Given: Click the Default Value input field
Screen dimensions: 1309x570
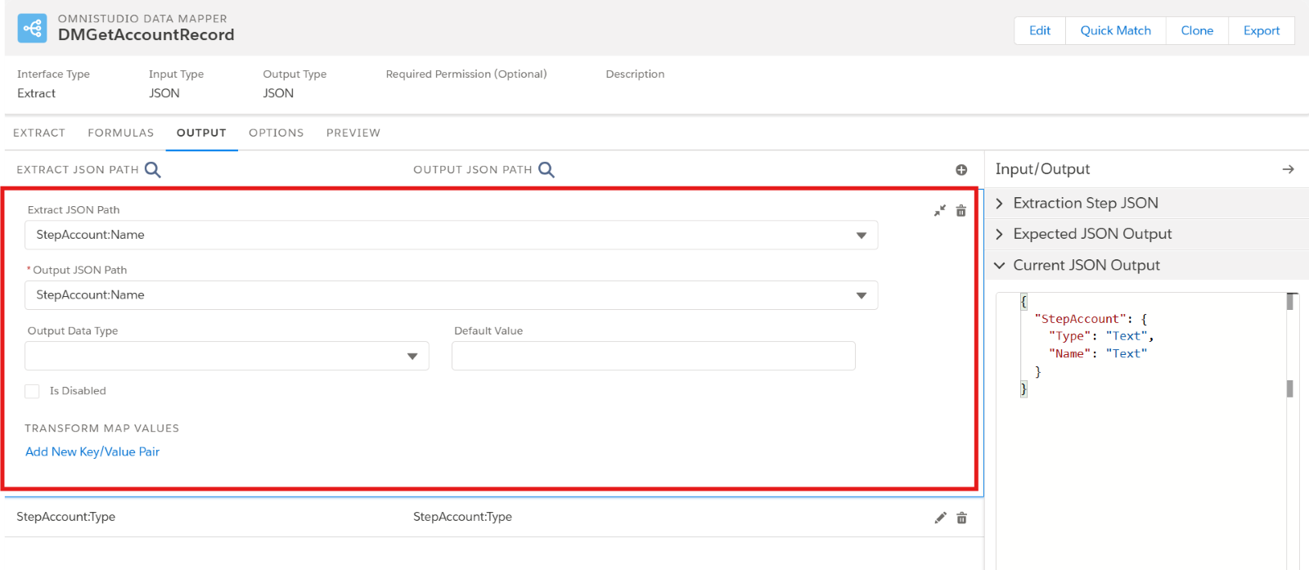Looking at the screenshot, I should point(653,356).
